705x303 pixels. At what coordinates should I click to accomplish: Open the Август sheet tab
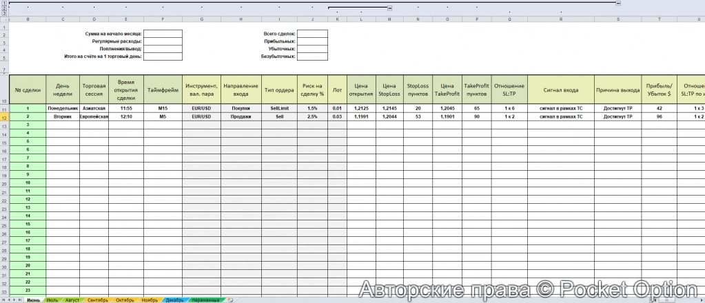(72, 300)
